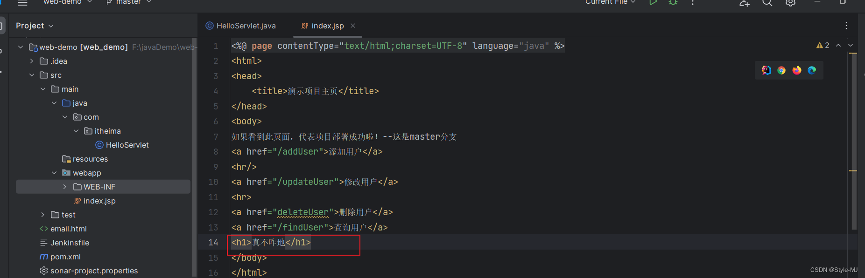Image resolution: width=865 pixels, height=278 pixels.
Task: Open page preview in Edge
Action: tap(812, 70)
